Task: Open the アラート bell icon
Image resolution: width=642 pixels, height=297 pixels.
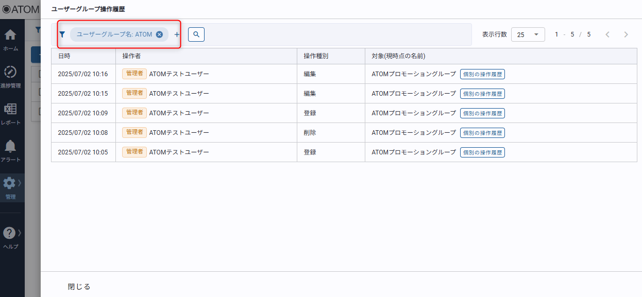Action: pos(10,151)
